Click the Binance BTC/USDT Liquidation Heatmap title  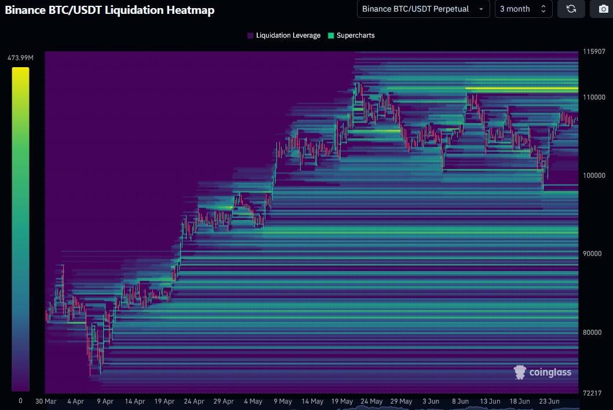point(110,10)
